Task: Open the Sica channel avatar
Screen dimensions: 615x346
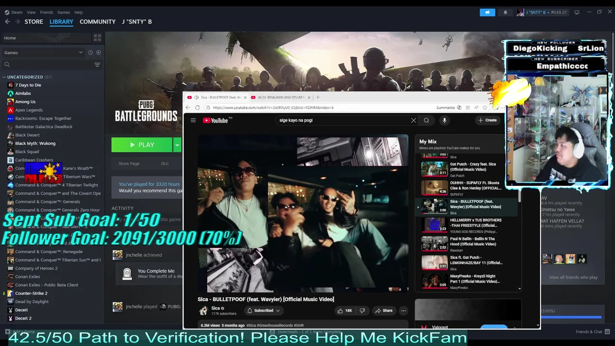Action: click(203, 310)
